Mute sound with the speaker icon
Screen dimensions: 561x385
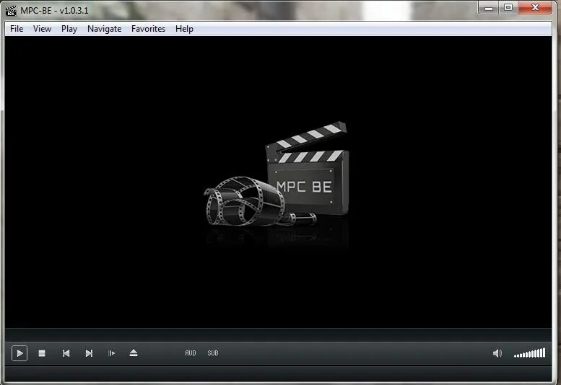[497, 353]
